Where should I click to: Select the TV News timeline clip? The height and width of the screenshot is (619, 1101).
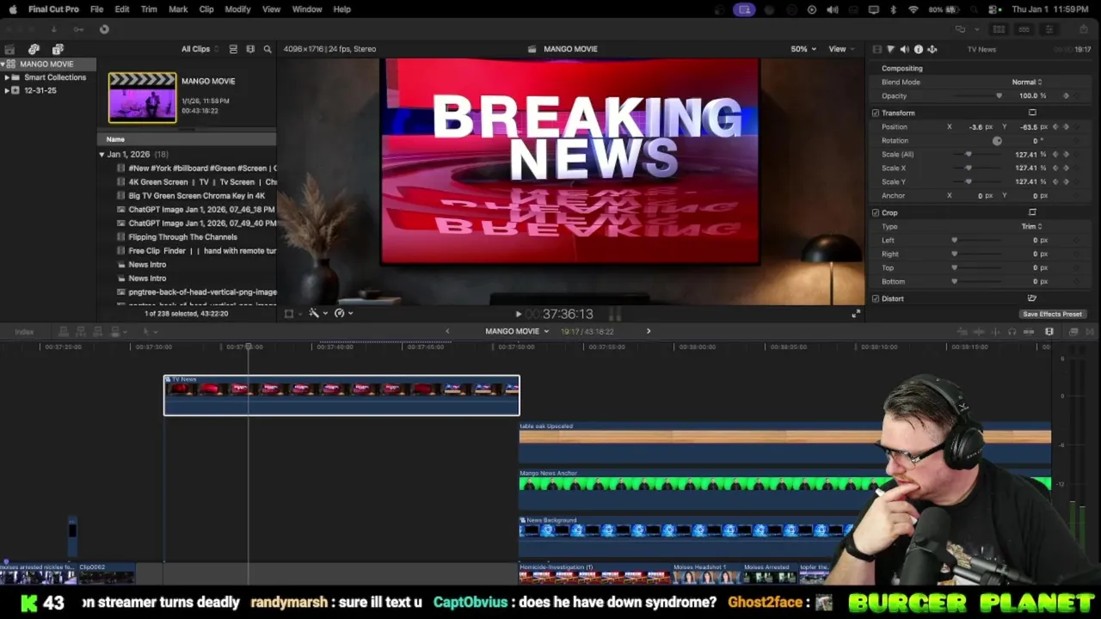pos(341,395)
